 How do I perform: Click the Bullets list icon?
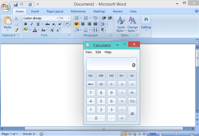point(77,18)
